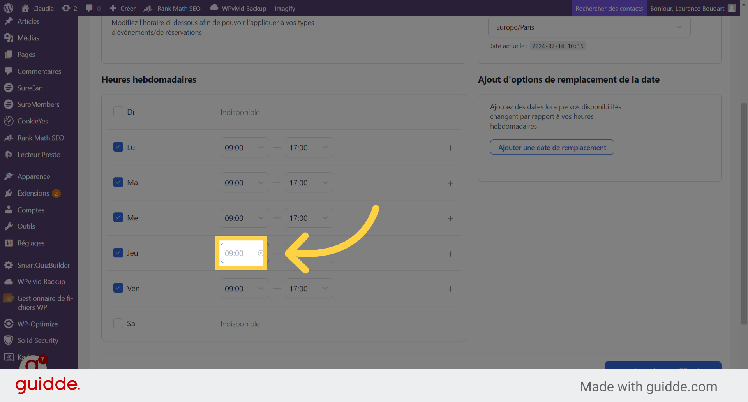Viewport: 748px width, 402px height.
Task: Click the WP-Optimize icon
Action: tap(9, 324)
